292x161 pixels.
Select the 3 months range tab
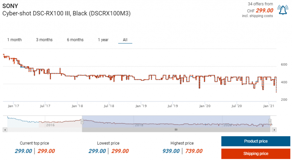44,40
